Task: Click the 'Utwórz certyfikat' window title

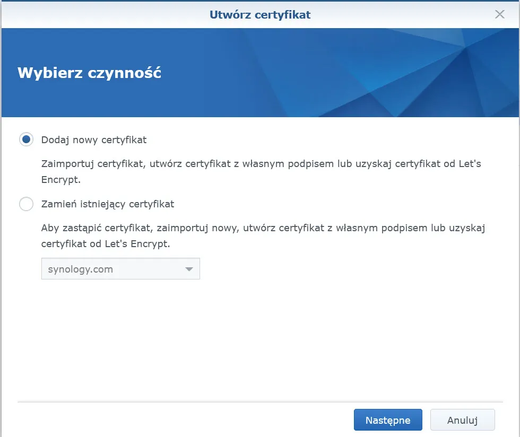Action: pyautogui.click(x=260, y=14)
